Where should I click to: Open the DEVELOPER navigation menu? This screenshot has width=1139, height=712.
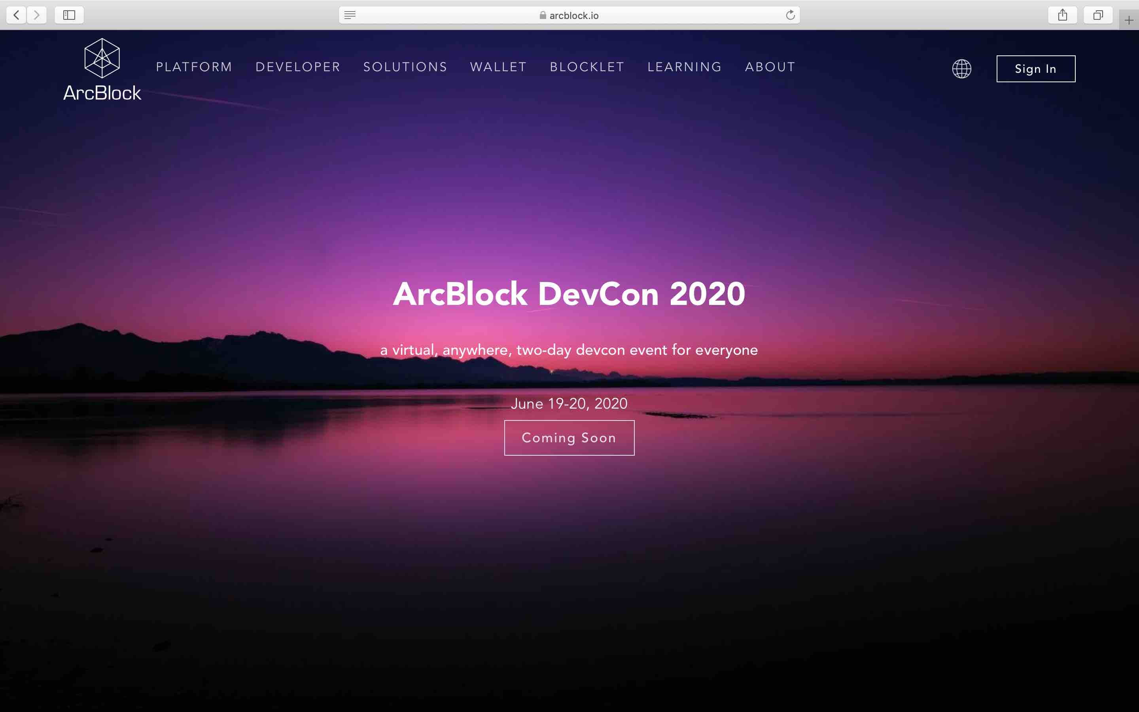(x=297, y=67)
